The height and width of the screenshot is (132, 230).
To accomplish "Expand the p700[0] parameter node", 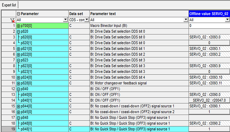I will tap(18, 26).
